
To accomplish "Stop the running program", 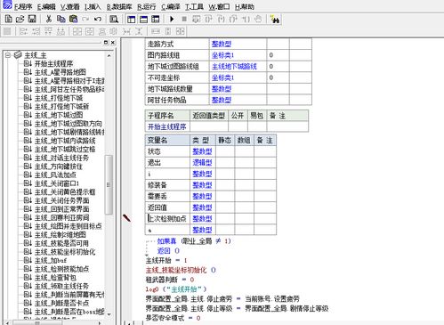I will (184, 20).
